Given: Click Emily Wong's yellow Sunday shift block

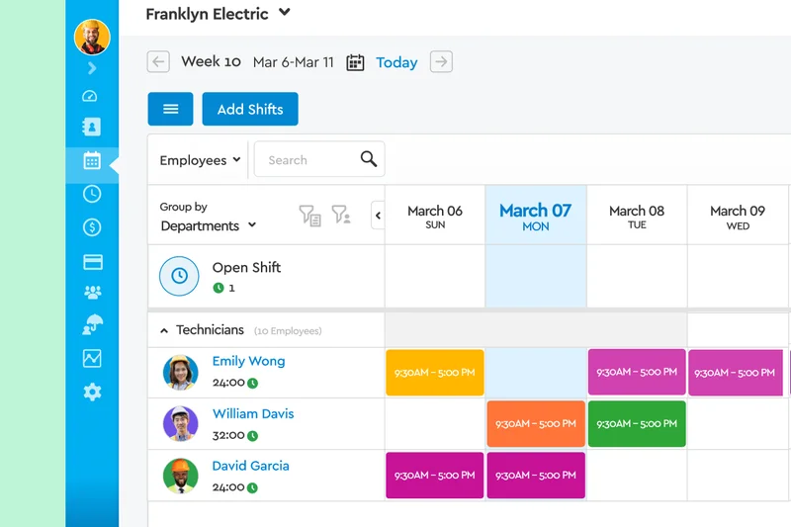Looking at the screenshot, I should coord(434,373).
